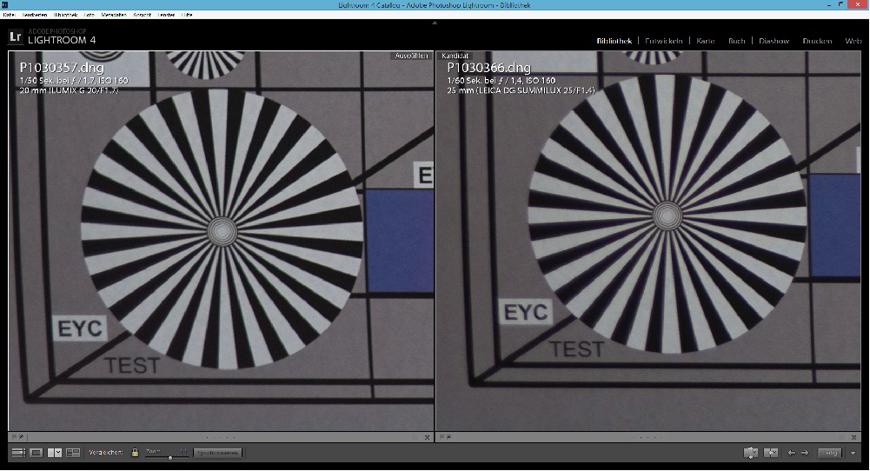Click file name P1030357.dng overlay text

[62, 68]
